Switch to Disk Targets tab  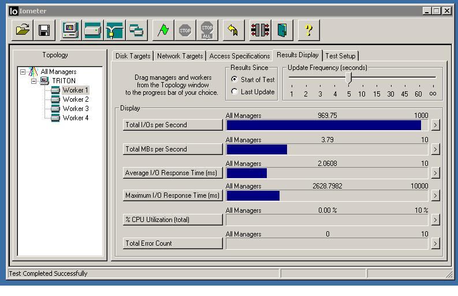(x=133, y=56)
